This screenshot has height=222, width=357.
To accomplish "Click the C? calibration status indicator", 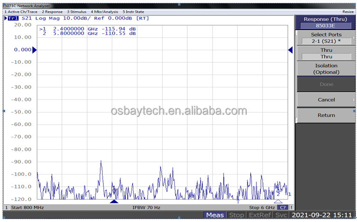I will 283,208.
